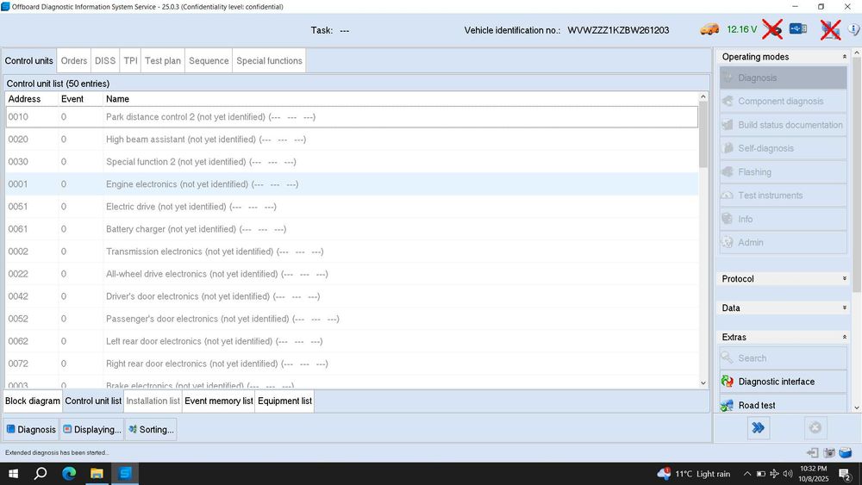This screenshot has height=485, width=862.
Task: Click the volume icon in system tray
Action: [x=788, y=474]
